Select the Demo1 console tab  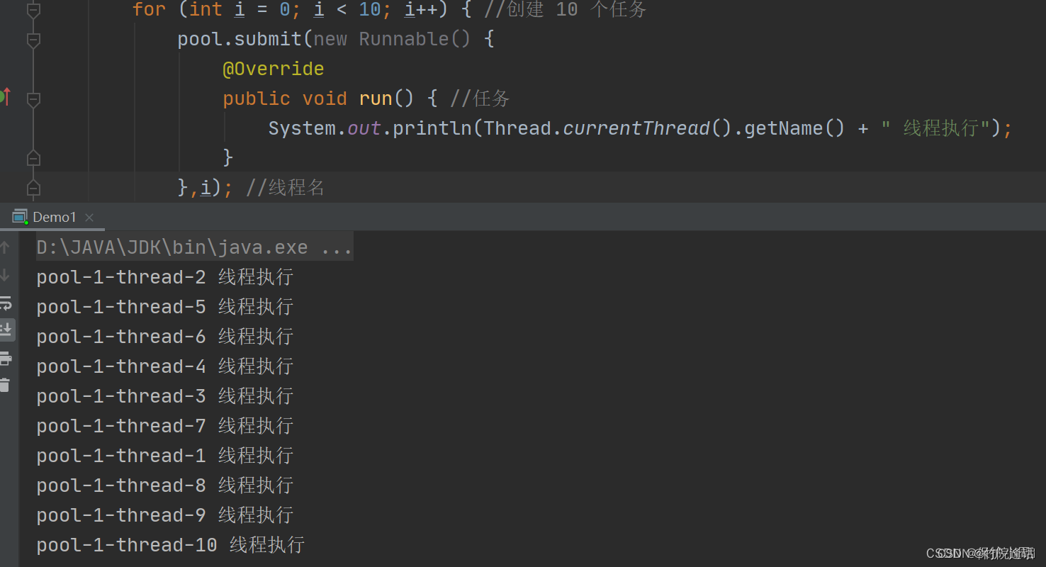click(x=55, y=216)
